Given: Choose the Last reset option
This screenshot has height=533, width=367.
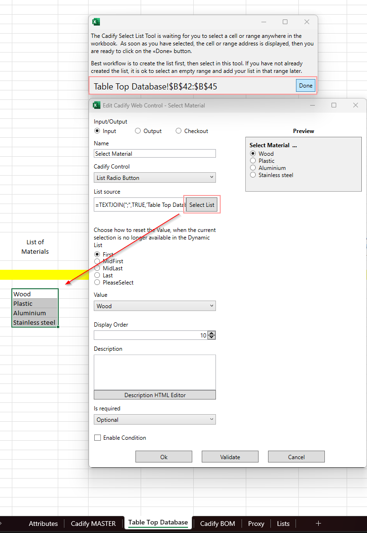Looking at the screenshot, I should [x=97, y=275].
